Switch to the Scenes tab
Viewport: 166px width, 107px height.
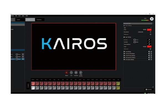[x=30, y=20]
